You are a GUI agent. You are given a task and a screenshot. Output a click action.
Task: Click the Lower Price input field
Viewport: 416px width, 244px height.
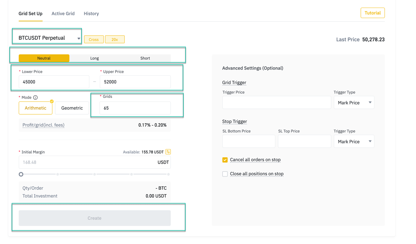54,82
